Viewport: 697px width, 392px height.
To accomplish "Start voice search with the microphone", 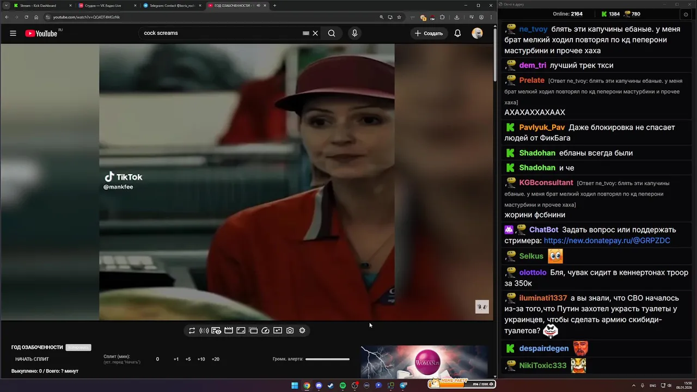I will [354, 33].
